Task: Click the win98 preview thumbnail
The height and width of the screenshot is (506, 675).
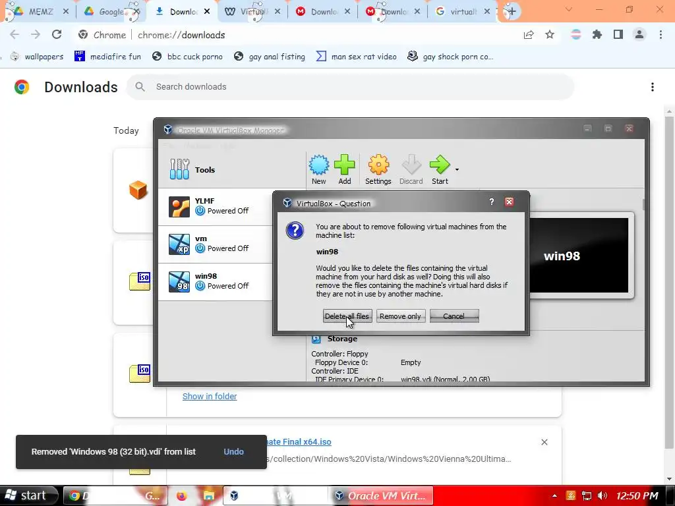Action: click(x=579, y=256)
